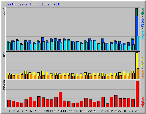Viewport: 146px width, 114px height.
Task: Click the red KBytes bar for day 1
Action: click(x=9, y=104)
